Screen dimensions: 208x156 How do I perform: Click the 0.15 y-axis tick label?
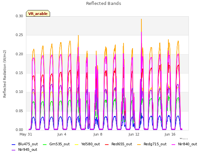[x=19, y=73]
